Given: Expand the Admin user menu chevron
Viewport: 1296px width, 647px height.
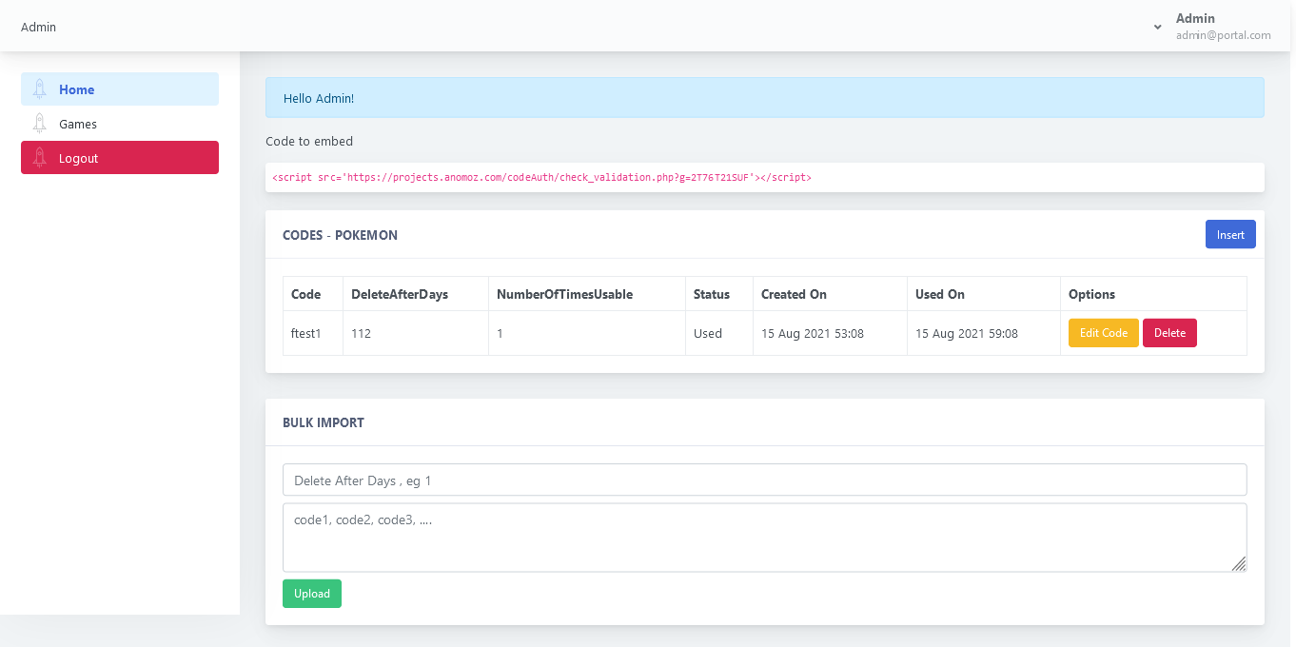Looking at the screenshot, I should [1157, 27].
